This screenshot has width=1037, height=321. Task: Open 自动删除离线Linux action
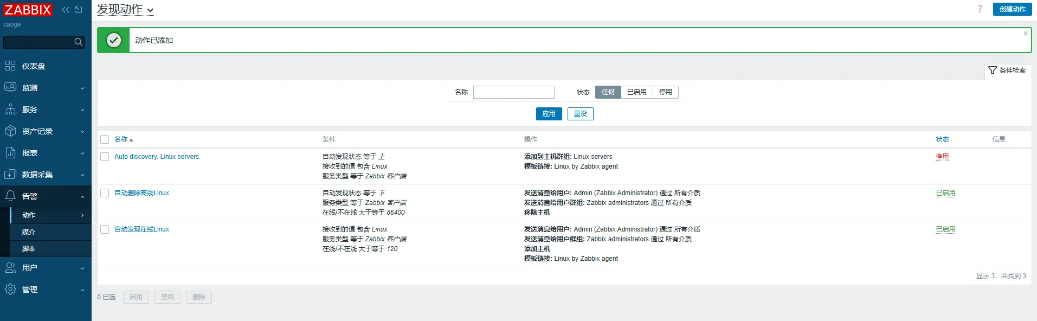[x=141, y=193]
